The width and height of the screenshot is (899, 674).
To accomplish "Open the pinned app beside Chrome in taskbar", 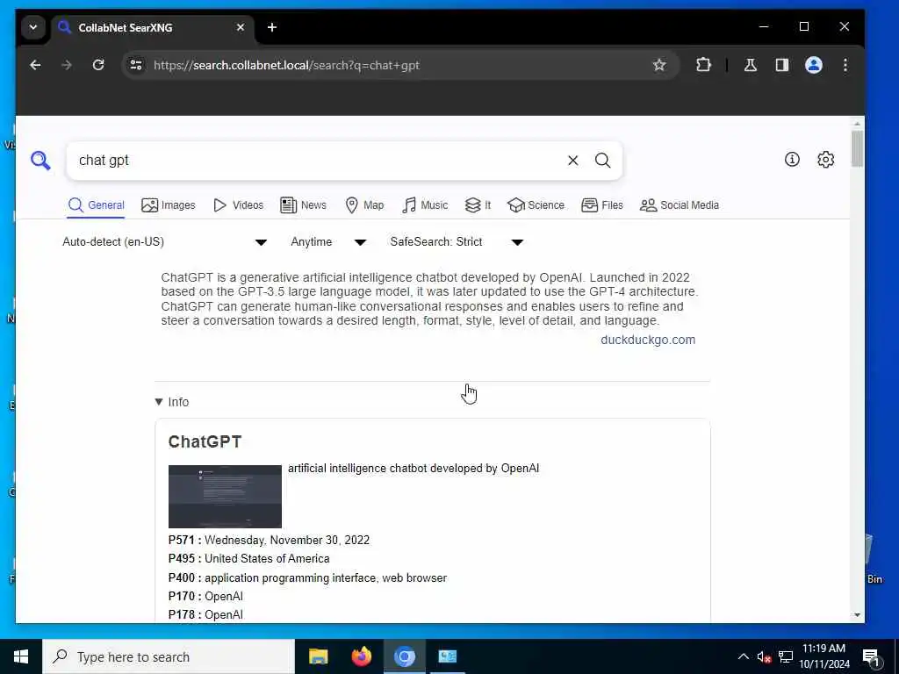I will coord(447,656).
